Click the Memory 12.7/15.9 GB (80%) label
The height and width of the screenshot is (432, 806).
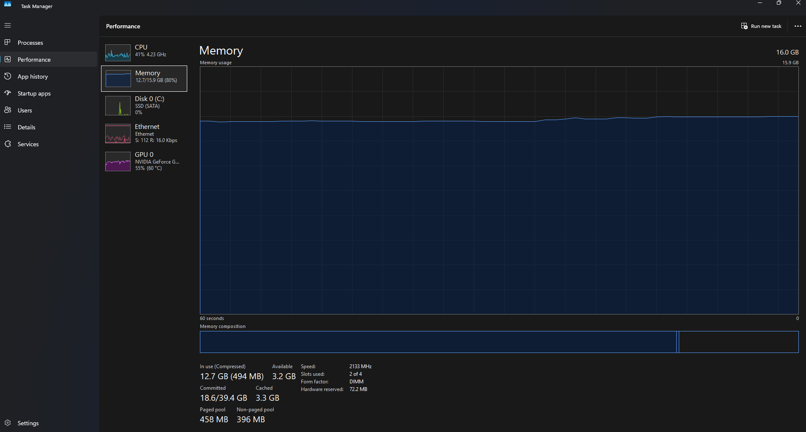click(156, 76)
